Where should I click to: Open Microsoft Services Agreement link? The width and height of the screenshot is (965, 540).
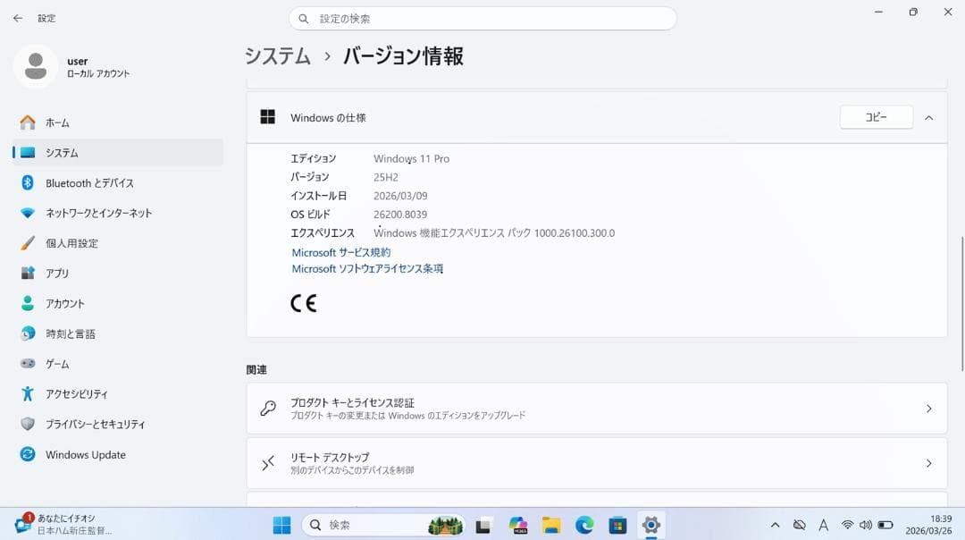coord(341,252)
